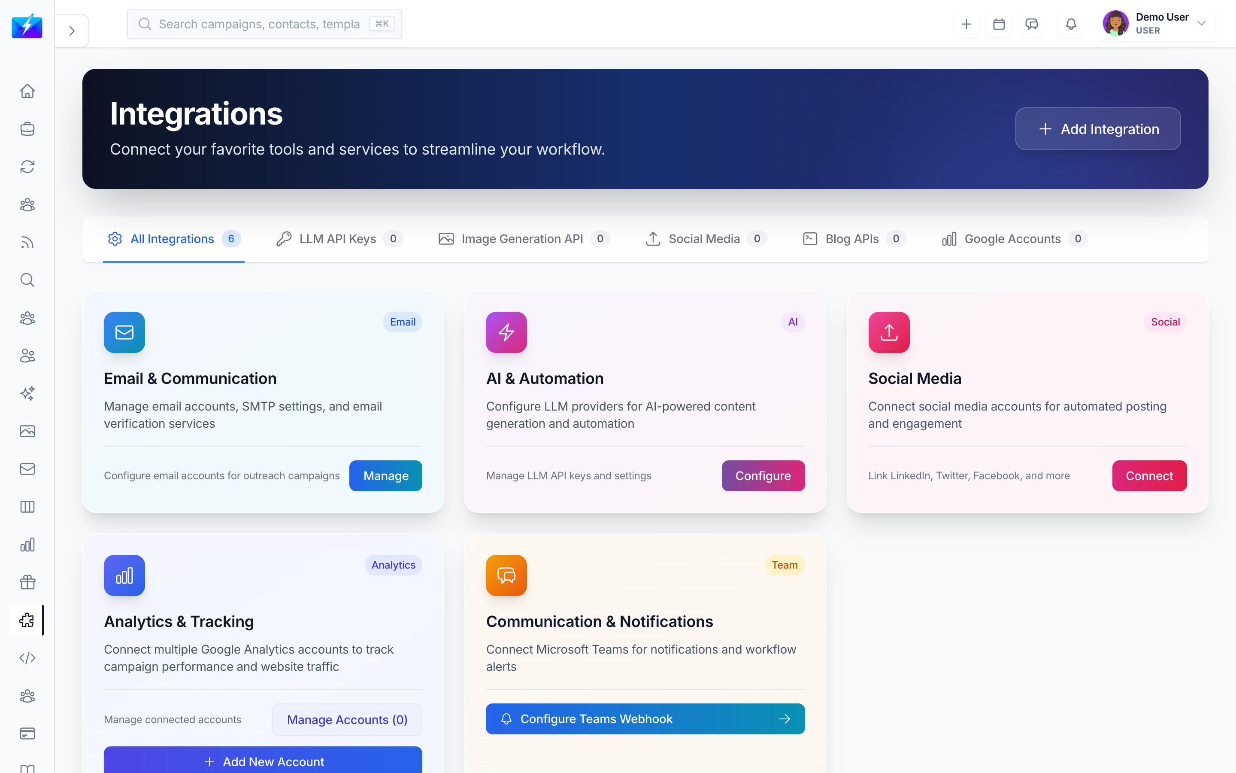Click 'Manage LLM API keys and settings' text
1236x773 pixels.
pos(569,475)
